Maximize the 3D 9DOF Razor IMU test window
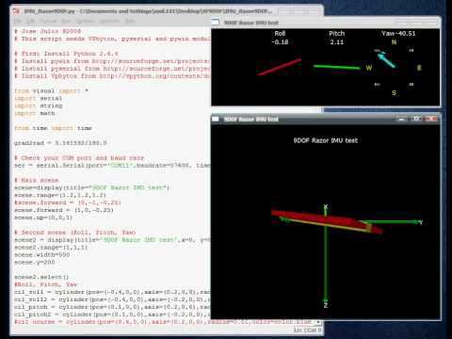 point(417,119)
